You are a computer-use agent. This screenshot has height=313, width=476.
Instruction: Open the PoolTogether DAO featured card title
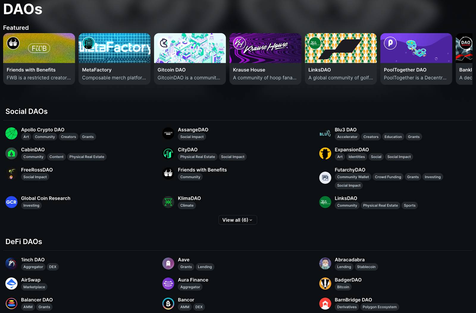(405, 70)
